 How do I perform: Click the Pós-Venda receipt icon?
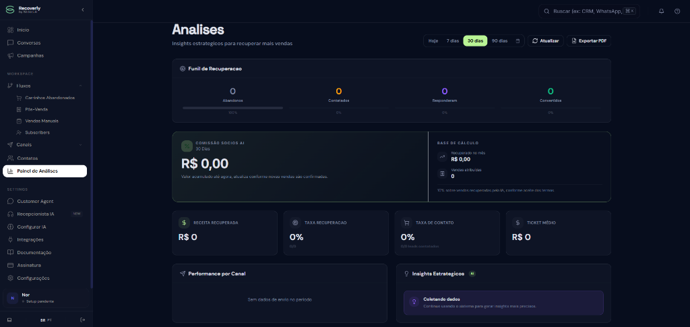tap(19, 109)
